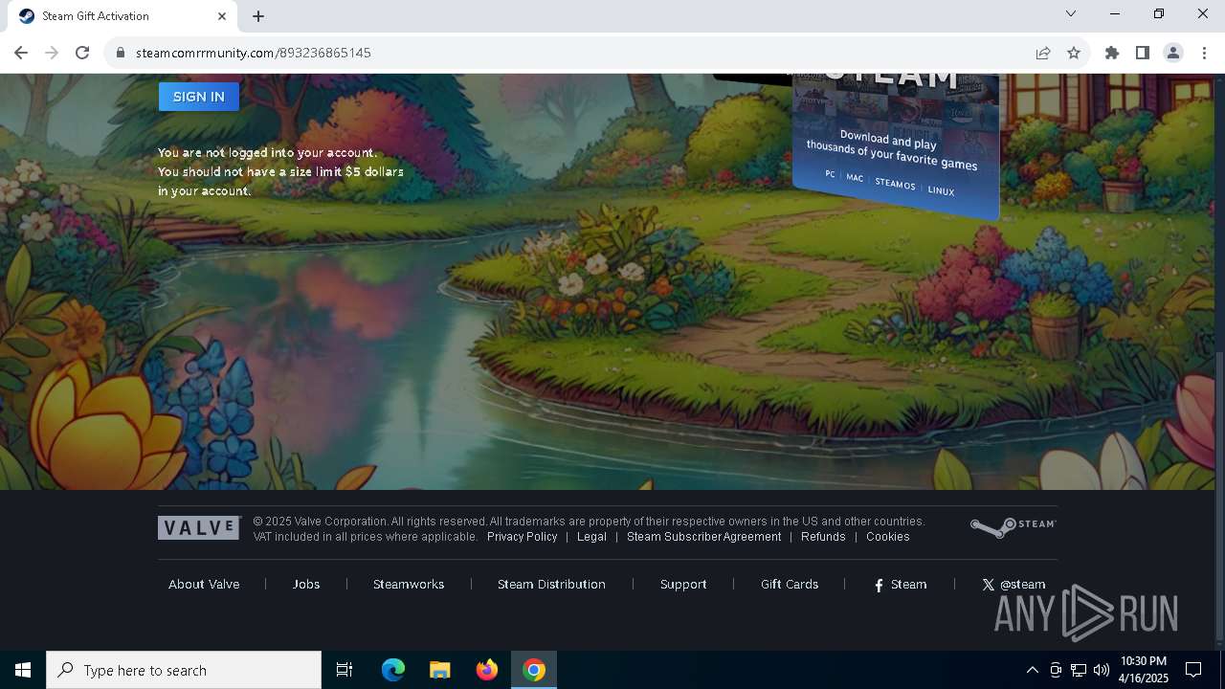Click the Chrome taskbar icon
Viewport: 1225px width, 689px height.
pyautogui.click(x=534, y=670)
